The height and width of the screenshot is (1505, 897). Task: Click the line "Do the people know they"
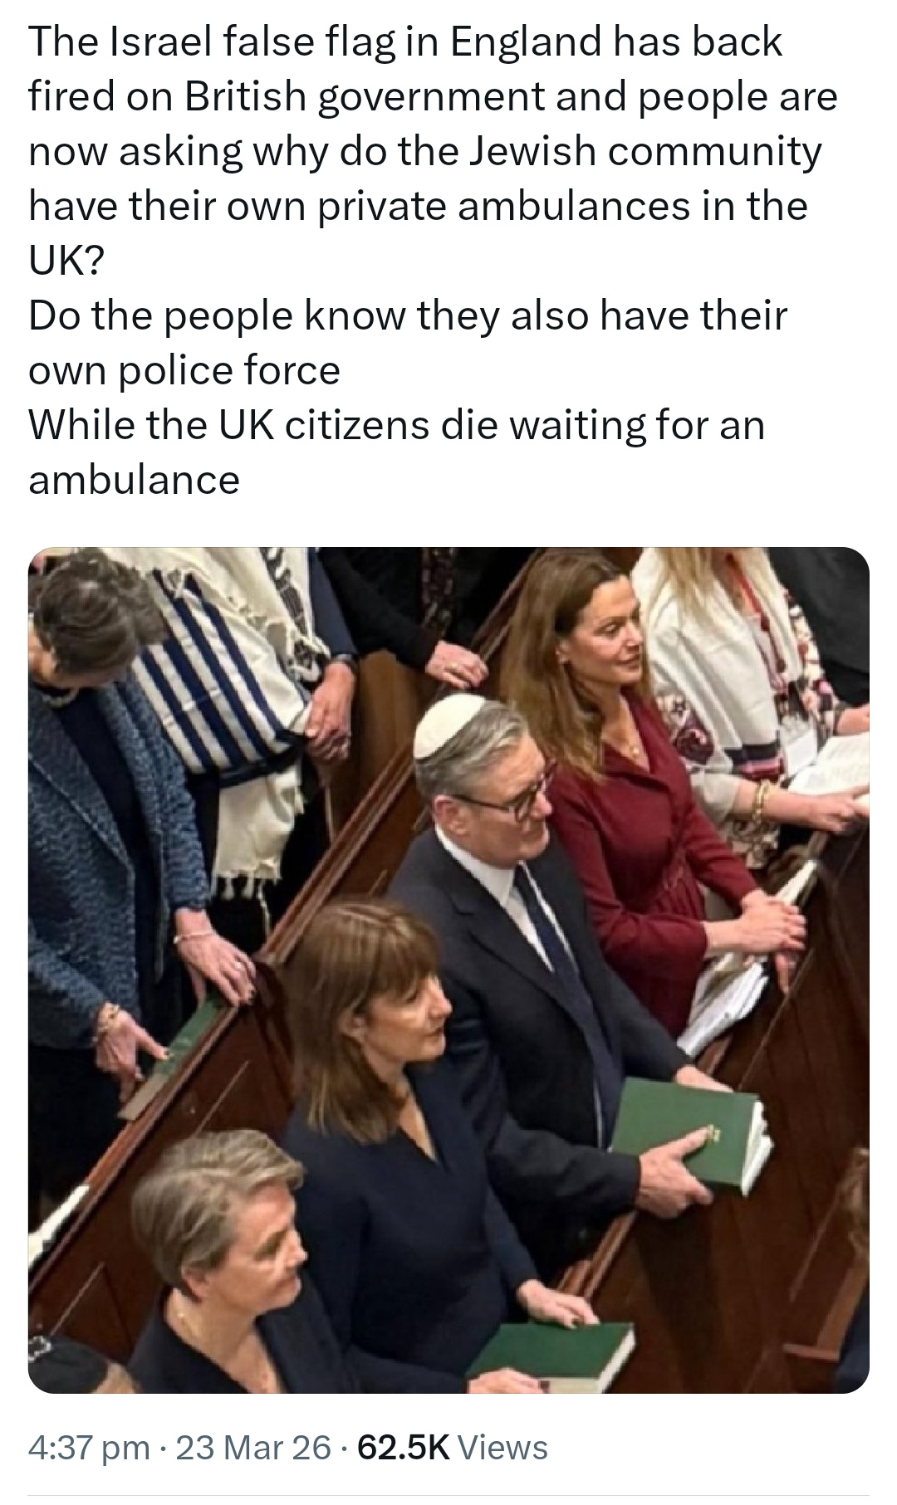click(x=407, y=315)
